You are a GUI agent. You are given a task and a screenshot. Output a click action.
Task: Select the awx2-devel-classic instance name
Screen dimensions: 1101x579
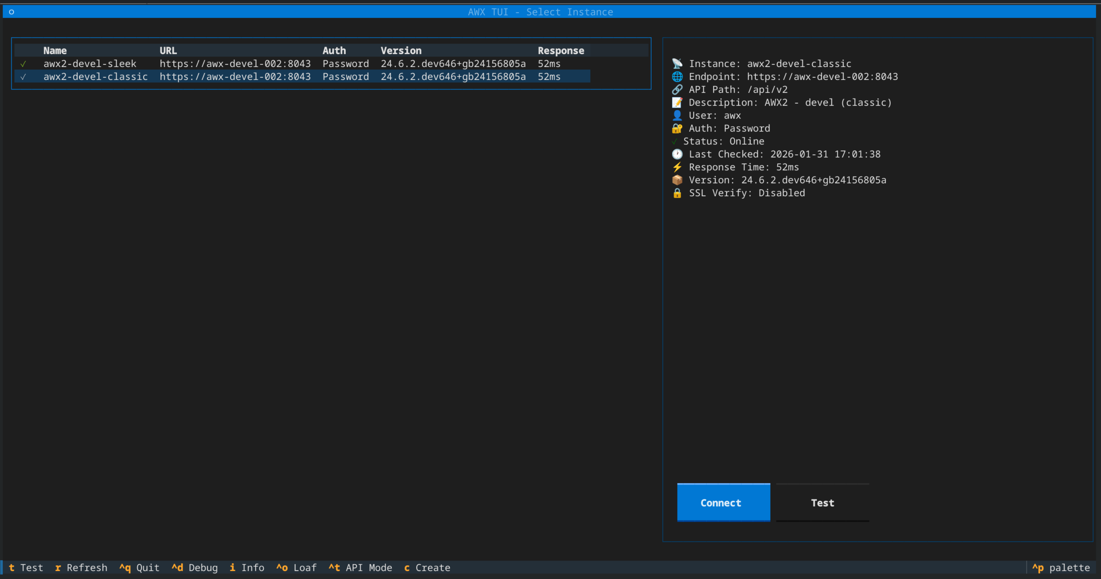(96, 77)
